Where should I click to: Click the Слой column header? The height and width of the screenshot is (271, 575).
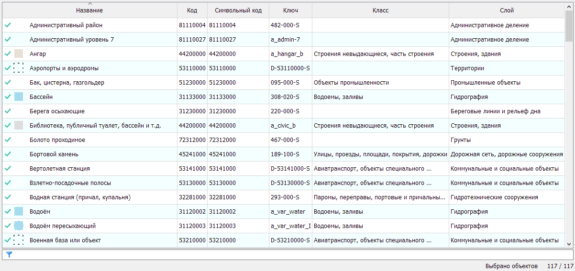tap(507, 11)
